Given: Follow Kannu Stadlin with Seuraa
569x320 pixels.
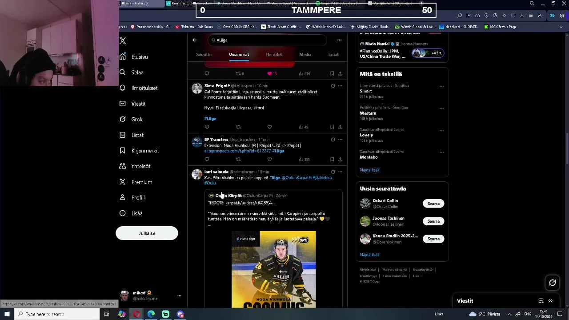Looking at the screenshot, I should [433, 239].
